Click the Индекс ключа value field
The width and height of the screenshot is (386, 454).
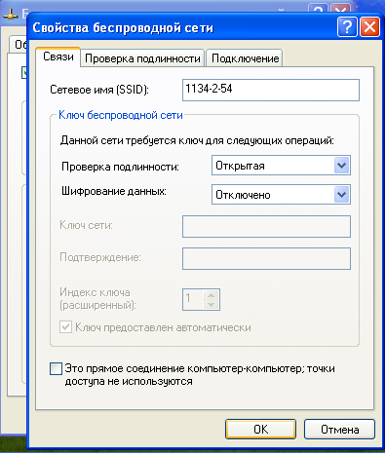pyautogui.click(x=193, y=299)
